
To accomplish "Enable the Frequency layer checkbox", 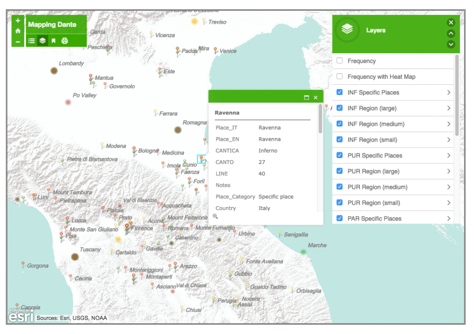I will click(x=340, y=61).
